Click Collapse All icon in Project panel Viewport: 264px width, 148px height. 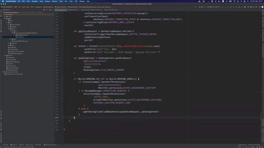(x=47, y=10)
